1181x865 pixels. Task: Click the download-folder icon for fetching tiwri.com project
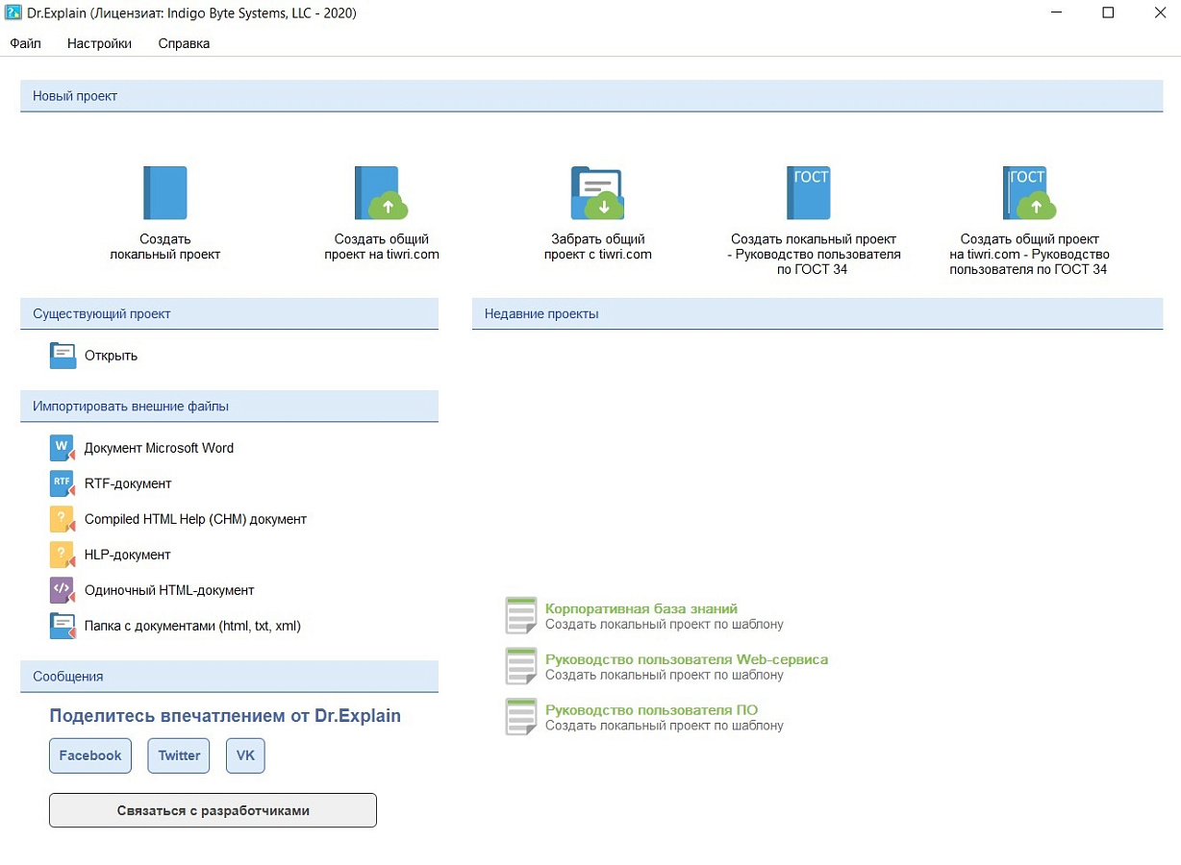pyautogui.click(x=597, y=193)
